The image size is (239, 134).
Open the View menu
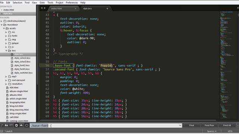34,3
